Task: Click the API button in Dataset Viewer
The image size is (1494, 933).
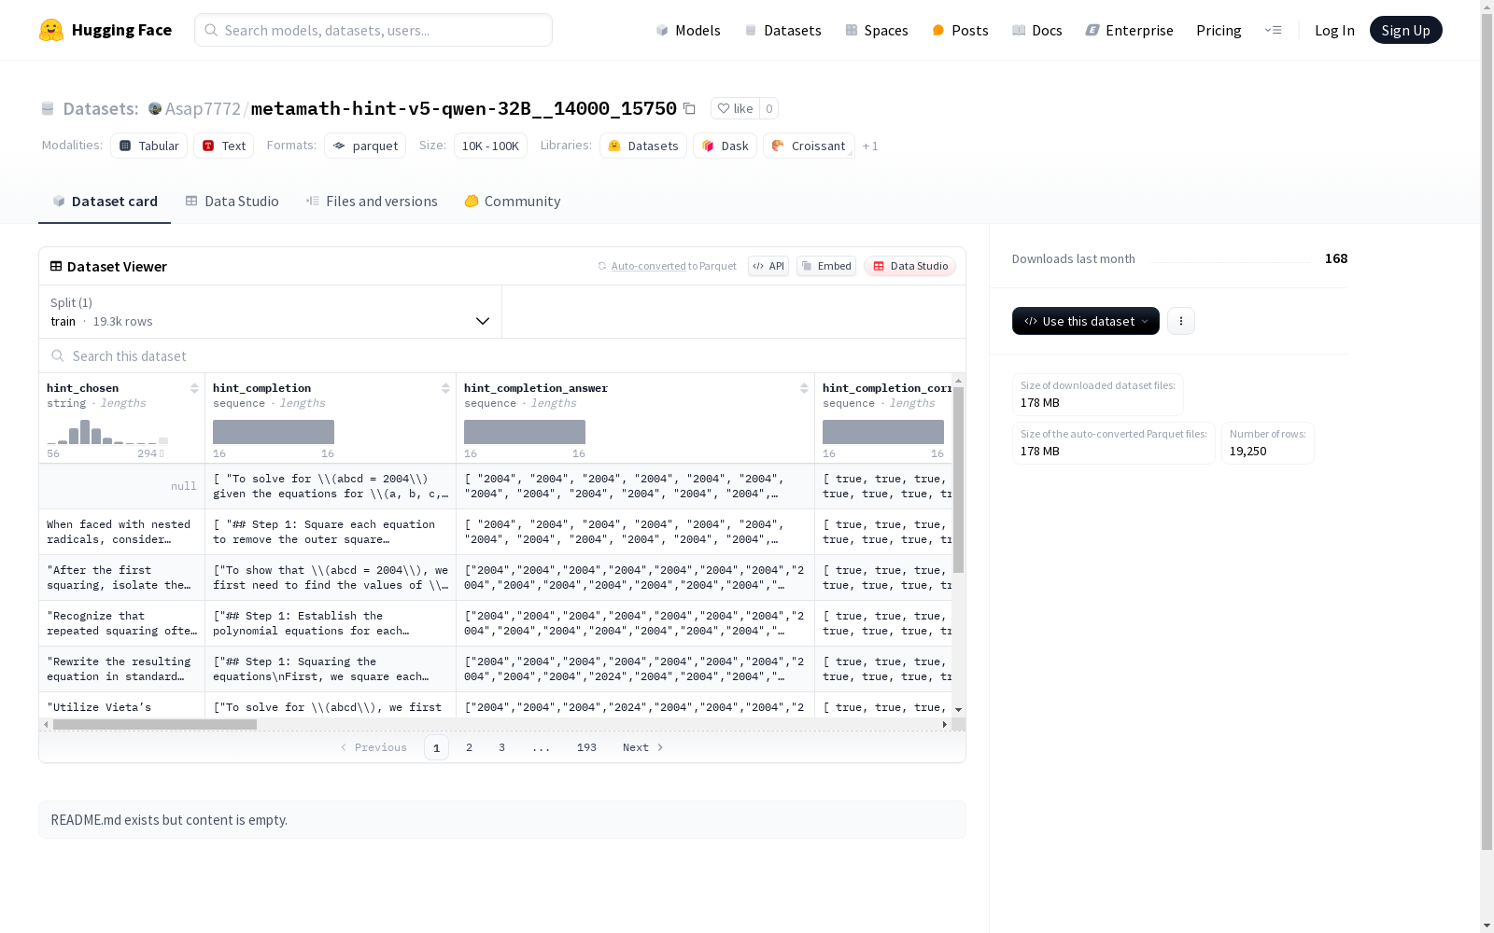Action: (x=768, y=266)
